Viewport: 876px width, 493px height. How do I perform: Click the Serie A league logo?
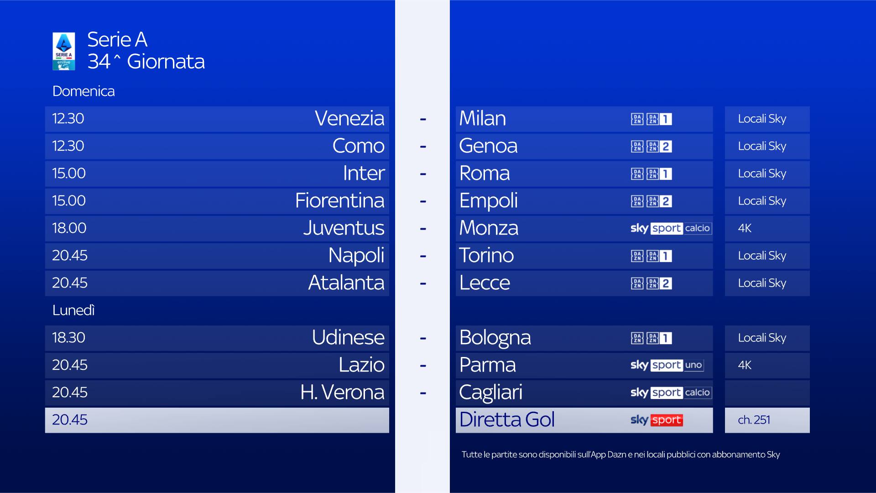coord(64,51)
